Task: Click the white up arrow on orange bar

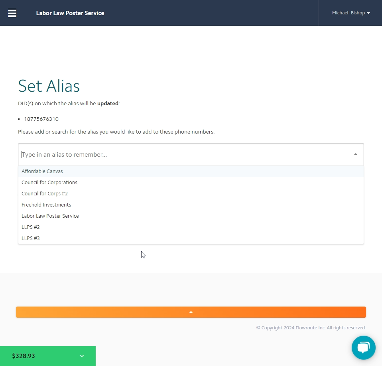Action: point(191,312)
